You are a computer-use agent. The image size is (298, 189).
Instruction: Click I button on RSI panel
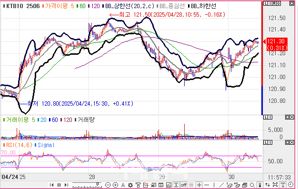click(x=270, y=142)
